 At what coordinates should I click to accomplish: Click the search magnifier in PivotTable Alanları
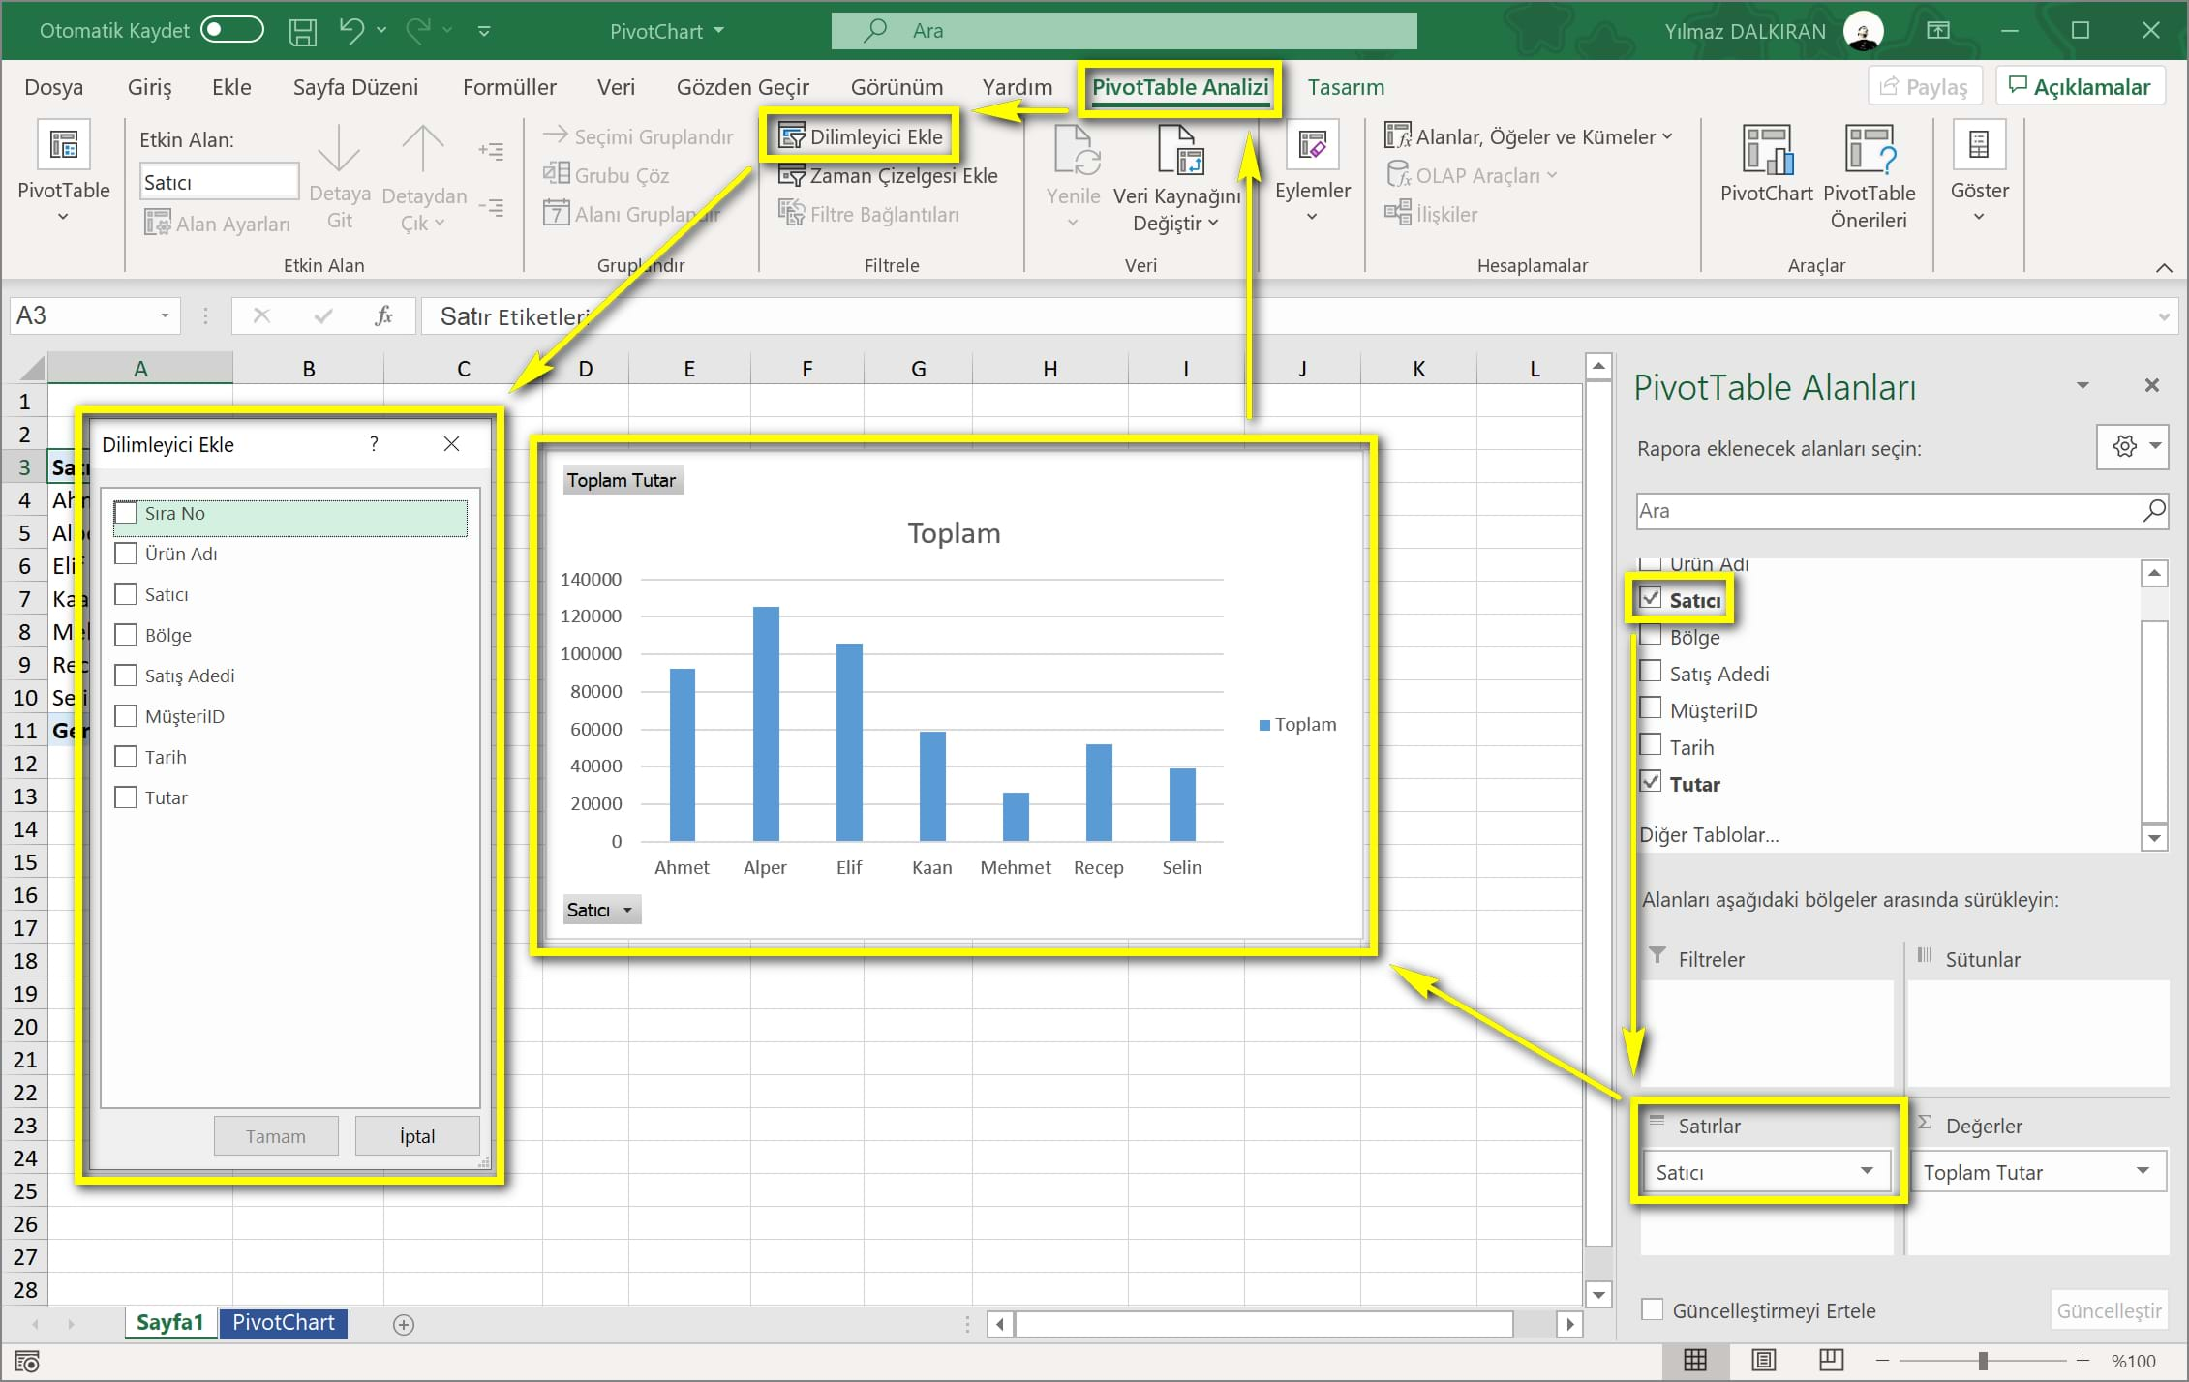2153,510
